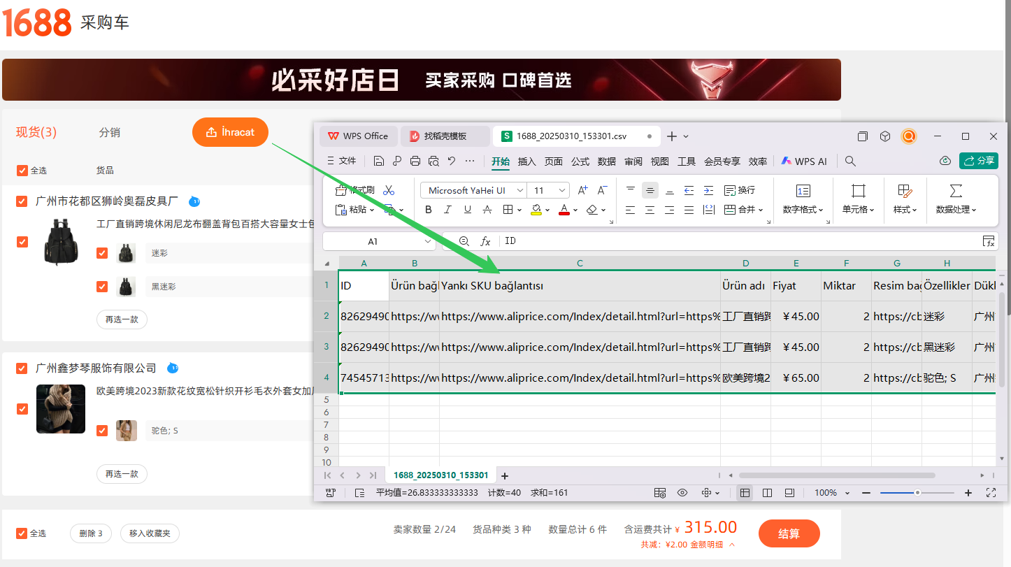Screen dimensions: 1011x567
Task: Switch to the 找稻壳模板 tab
Action: [445, 136]
